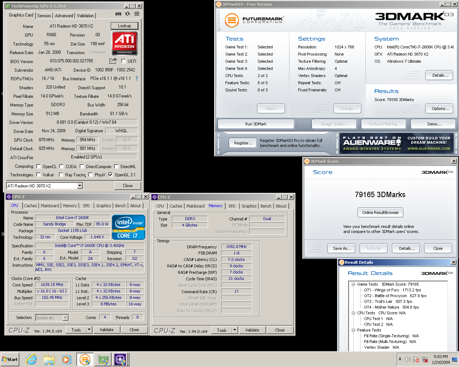Click the ATI Radeon Graphics logo
The image size is (459, 367).
[124, 43]
